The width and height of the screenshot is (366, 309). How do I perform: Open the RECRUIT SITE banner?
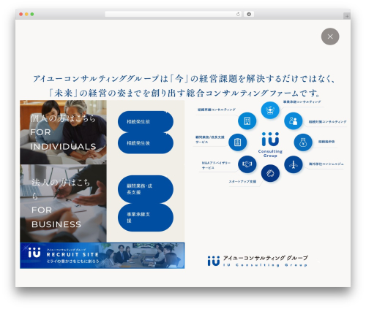(102, 256)
